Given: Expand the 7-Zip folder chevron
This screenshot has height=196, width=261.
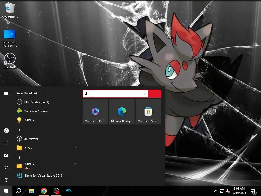Looking at the screenshot, I should 75,148.
